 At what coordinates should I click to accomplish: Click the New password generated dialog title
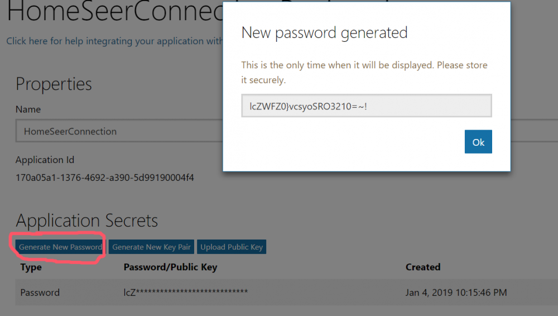[x=324, y=32]
